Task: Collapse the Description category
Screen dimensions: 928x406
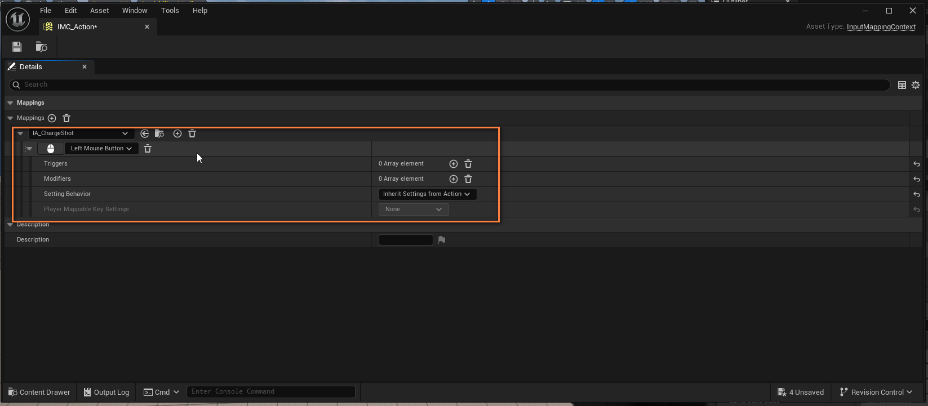Action: [x=10, y=225]
